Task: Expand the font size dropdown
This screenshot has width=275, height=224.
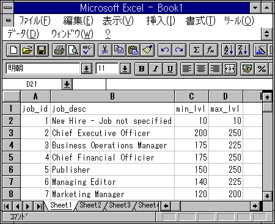Action: pyautogui.click(x=125, y=69)
